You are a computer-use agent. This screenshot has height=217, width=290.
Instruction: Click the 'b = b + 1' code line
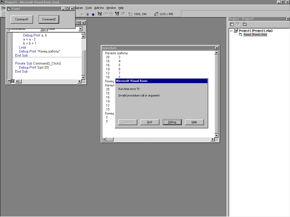point(30,43)
